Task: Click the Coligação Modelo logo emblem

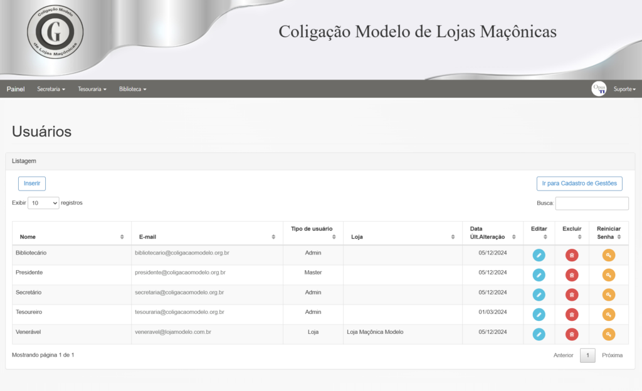Action: coord(55,31)
